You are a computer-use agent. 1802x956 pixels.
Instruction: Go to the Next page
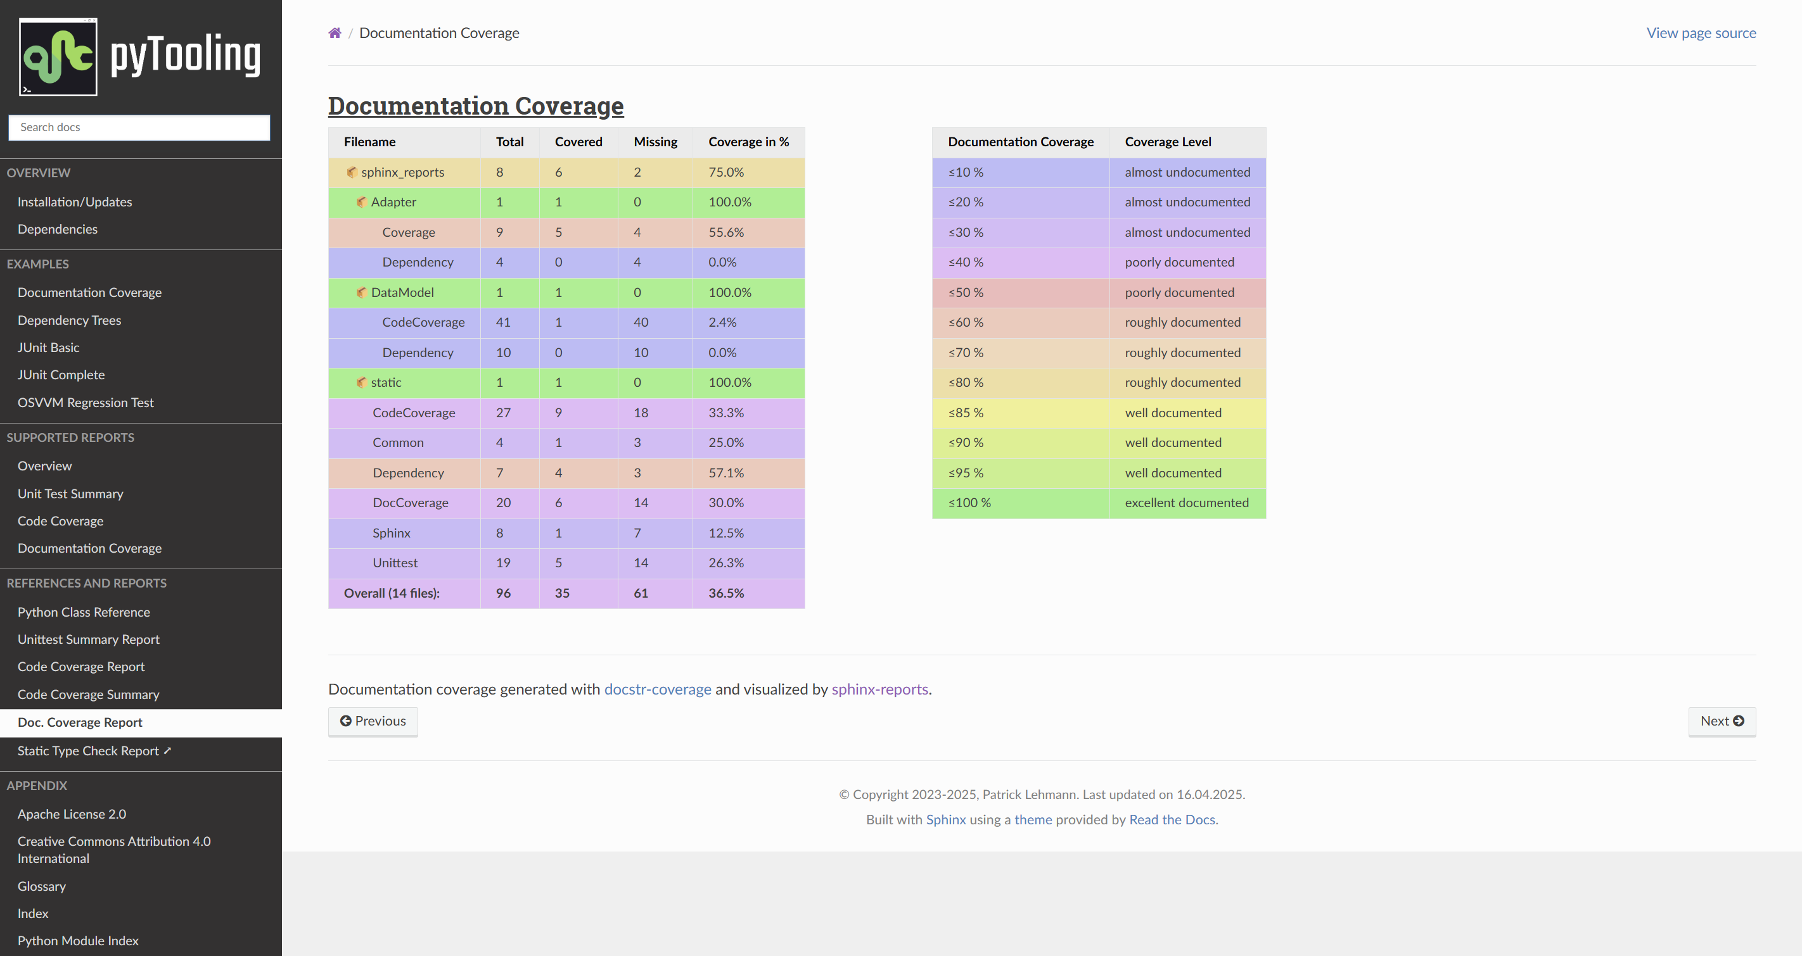(x=1722, y=721)
